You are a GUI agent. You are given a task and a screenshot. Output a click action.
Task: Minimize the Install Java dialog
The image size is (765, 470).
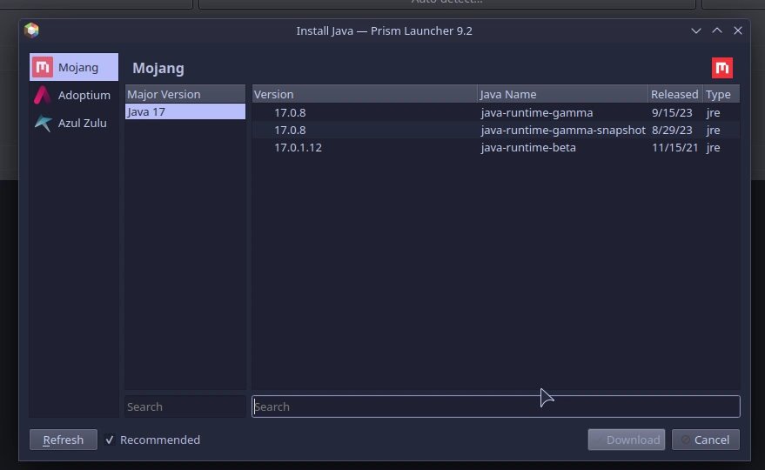click(696, 30)
